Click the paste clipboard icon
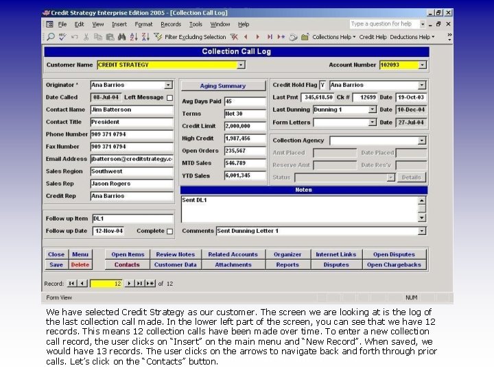This screenshot has width=494, height=370. (110, 37)
